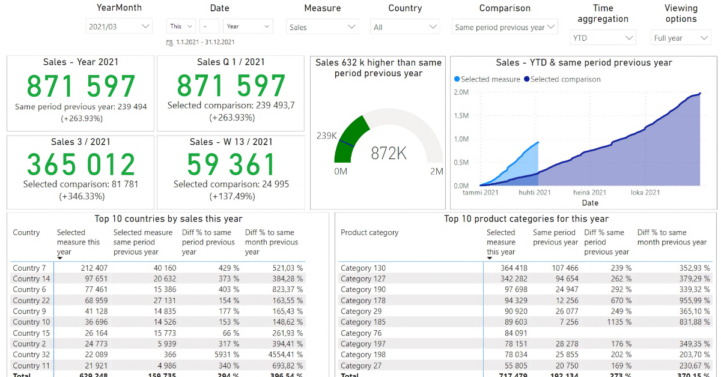Click the sort arrow under Selected measure this year
The width and height of the screenshot is (721, 377).
click(x=60, y=258)
